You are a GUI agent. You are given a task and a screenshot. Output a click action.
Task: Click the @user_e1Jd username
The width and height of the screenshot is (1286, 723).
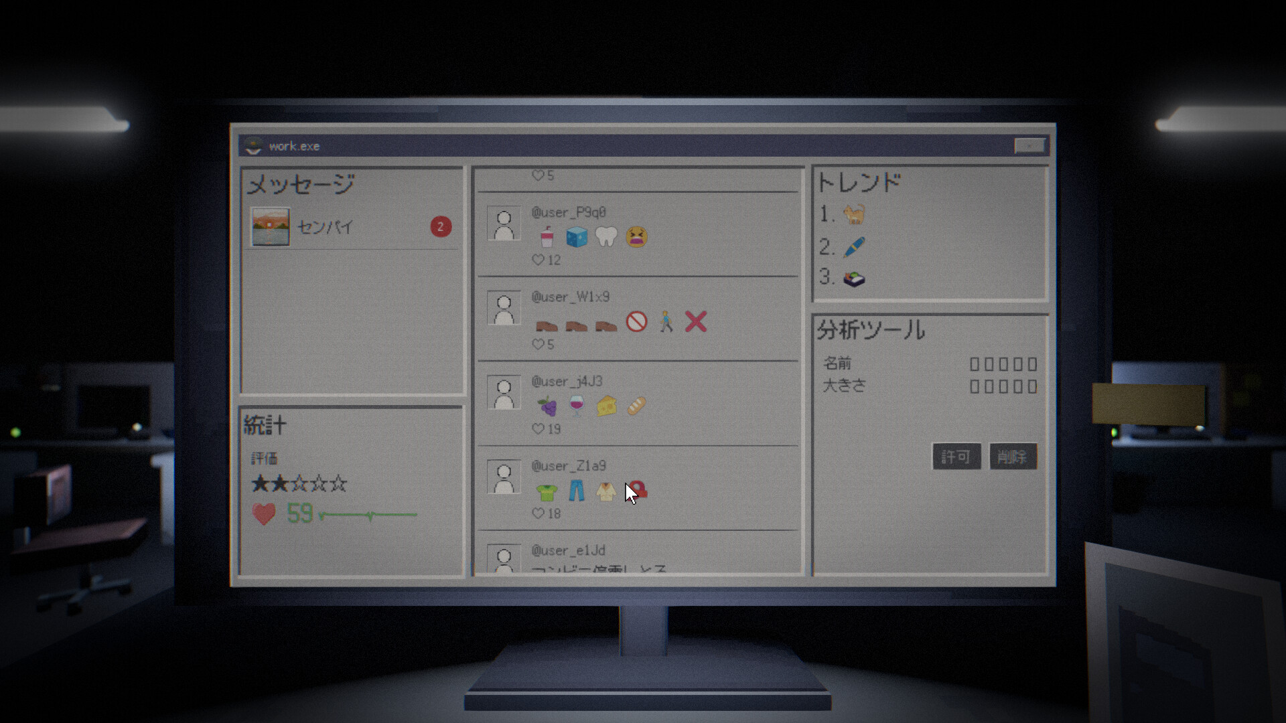click(x=568, y=550)
